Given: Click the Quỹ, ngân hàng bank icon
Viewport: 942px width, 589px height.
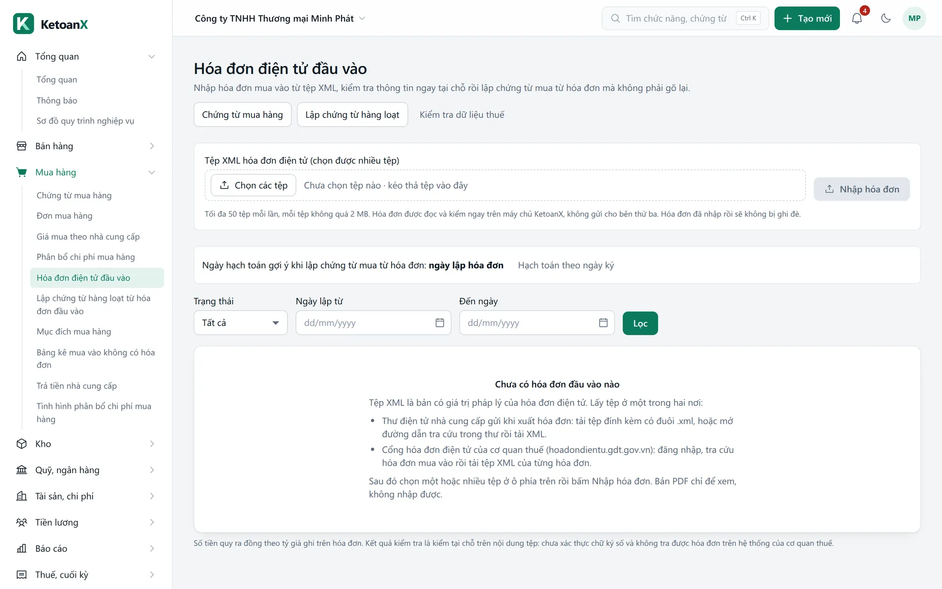Looking at the screenshot, I should coord(22,470).
